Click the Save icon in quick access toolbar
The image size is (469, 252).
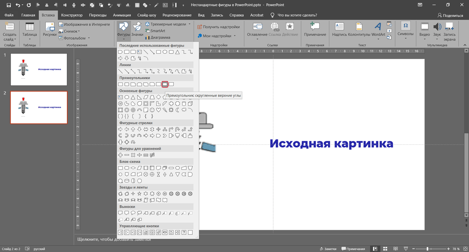pyautogui.click(x=8, y=5)
